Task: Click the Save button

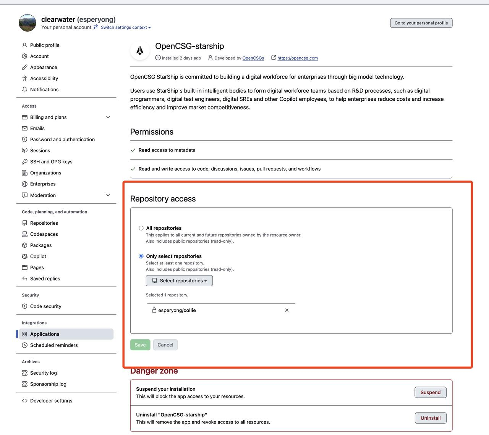Action: tap(140, 345)
